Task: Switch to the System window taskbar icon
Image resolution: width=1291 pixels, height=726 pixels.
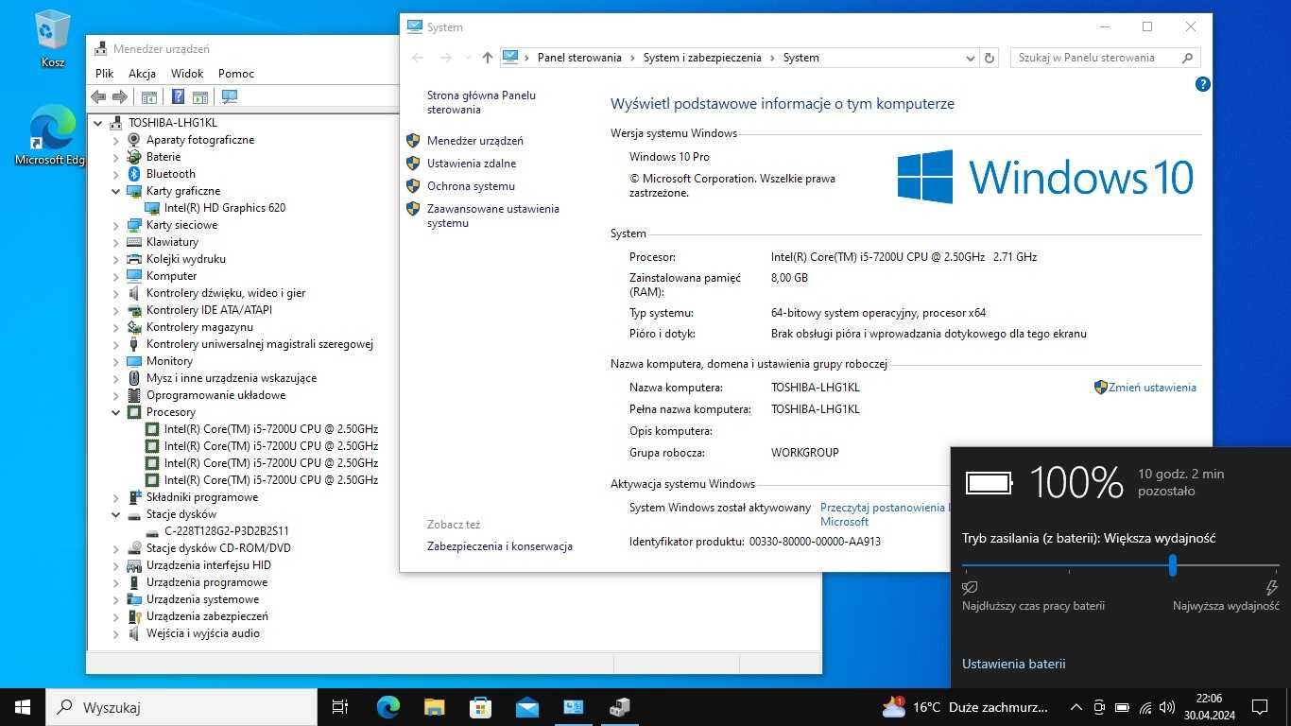Action: pyautogui.click(x=573, y=707)
